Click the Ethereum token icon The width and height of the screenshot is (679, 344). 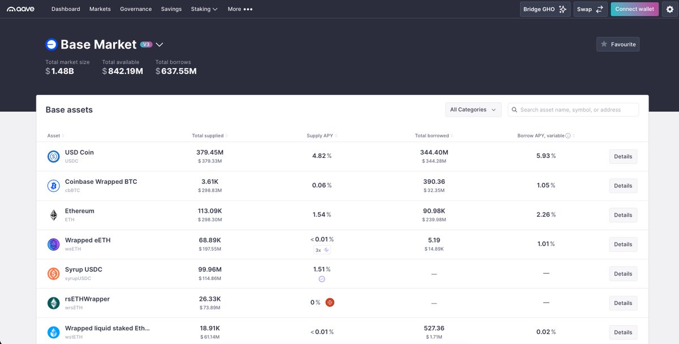coord(53,216)
